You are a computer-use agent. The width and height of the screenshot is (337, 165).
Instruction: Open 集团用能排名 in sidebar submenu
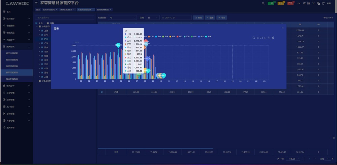coord(12,66)
